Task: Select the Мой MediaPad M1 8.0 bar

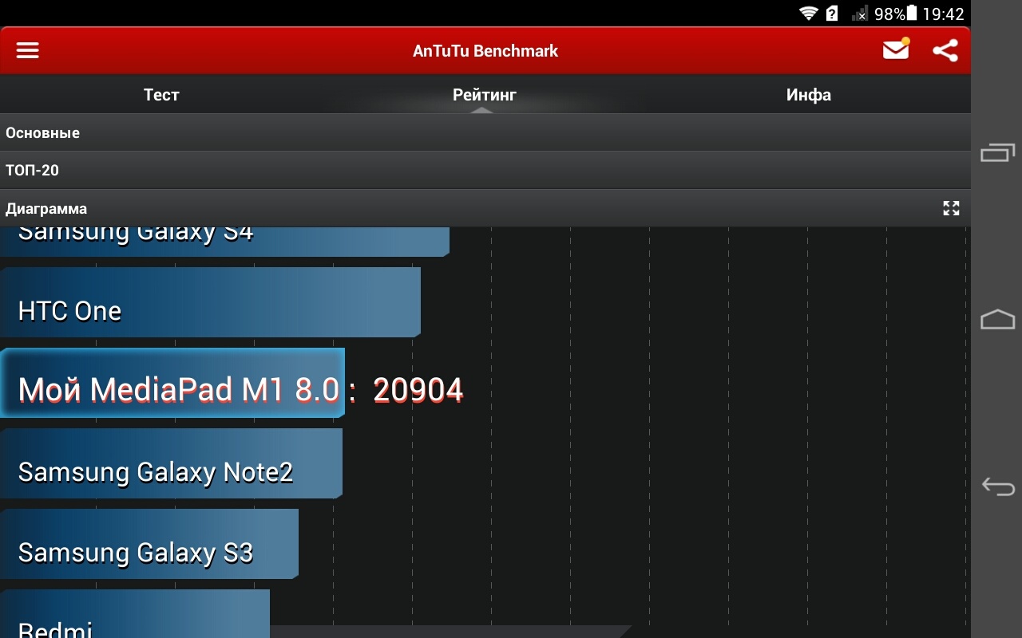Action: (x=172, y=383)
